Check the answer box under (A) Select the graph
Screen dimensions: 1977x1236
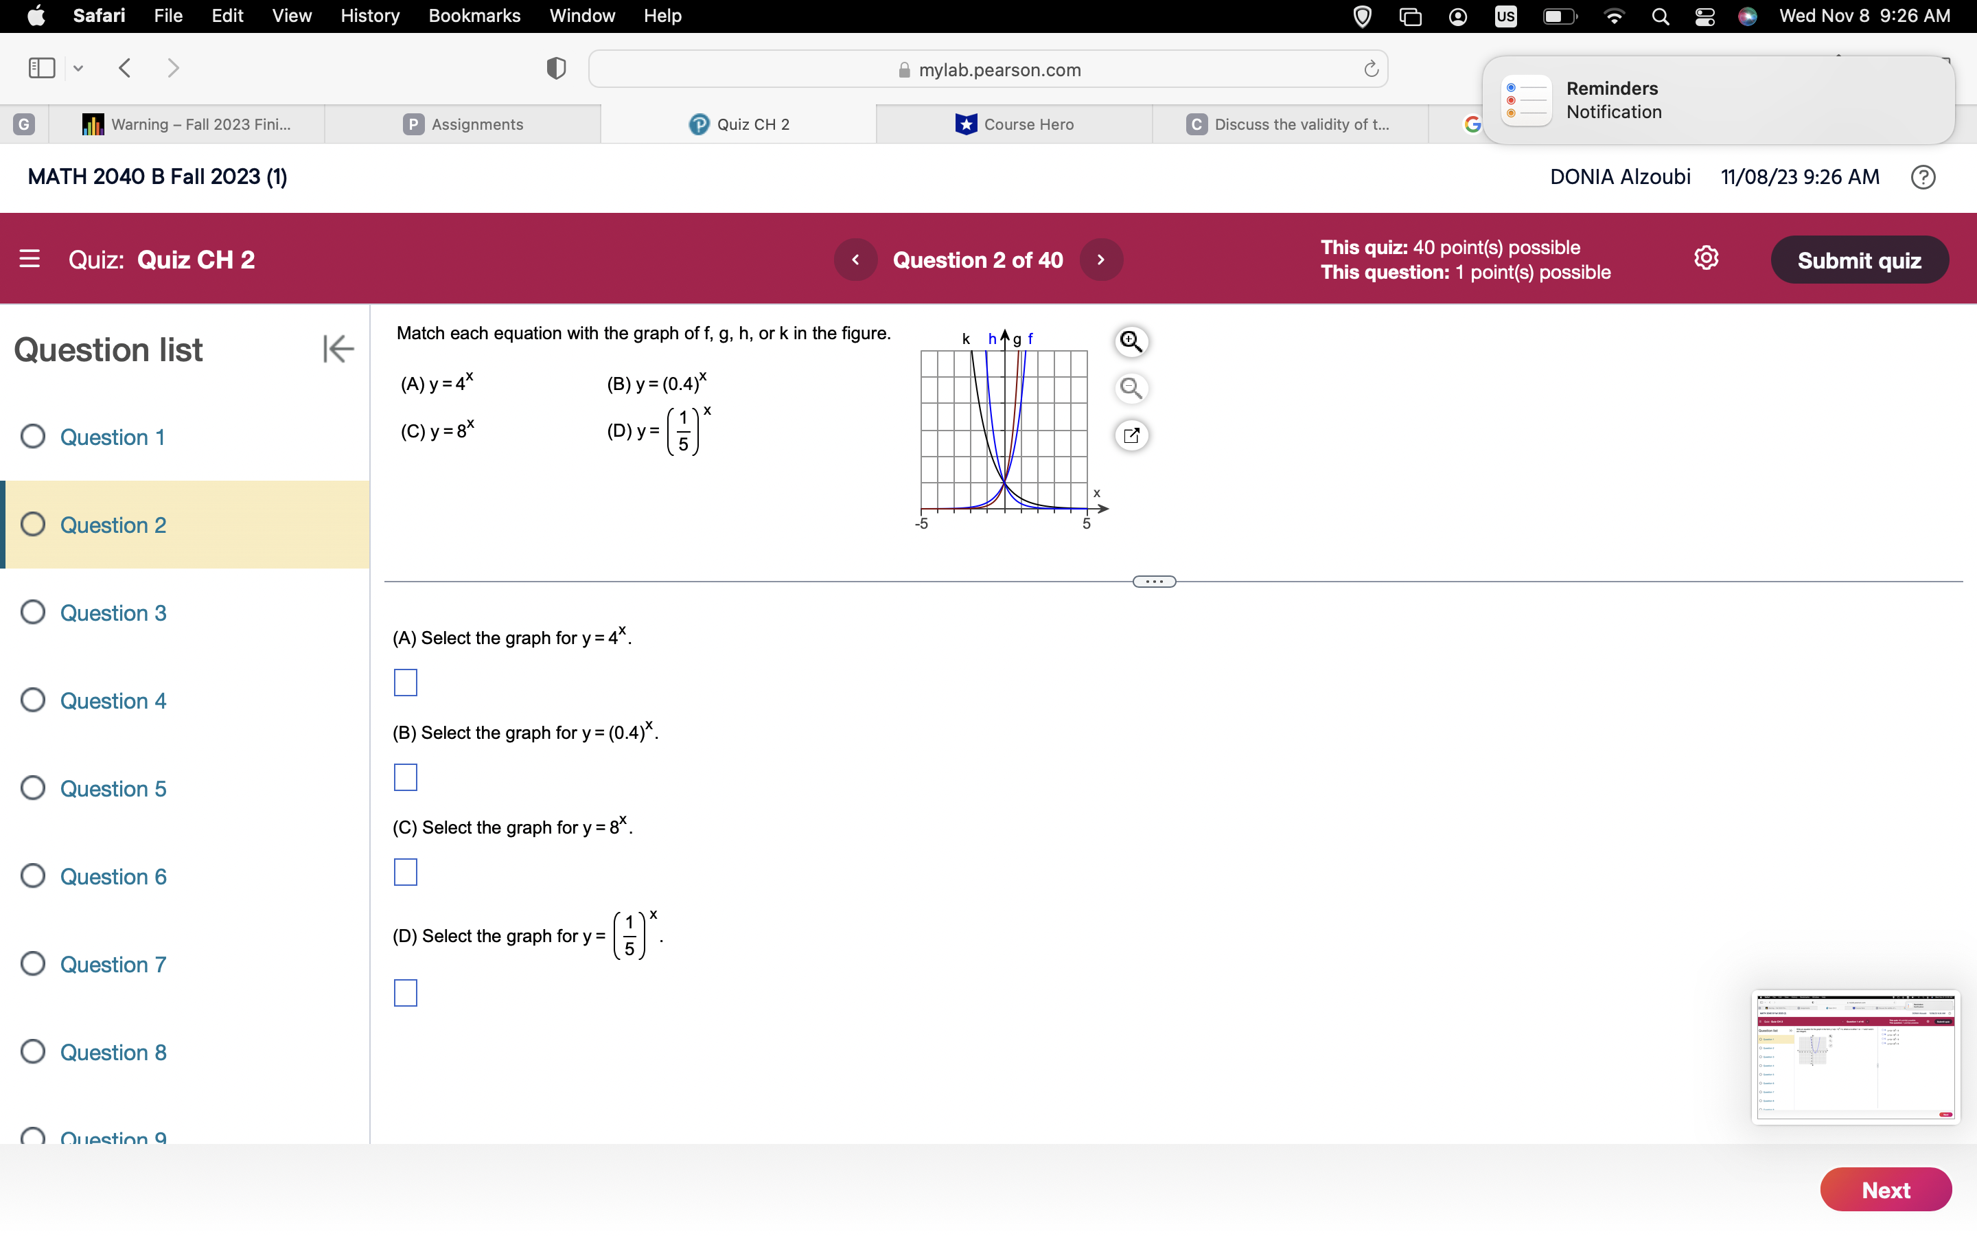pos(404,683)
